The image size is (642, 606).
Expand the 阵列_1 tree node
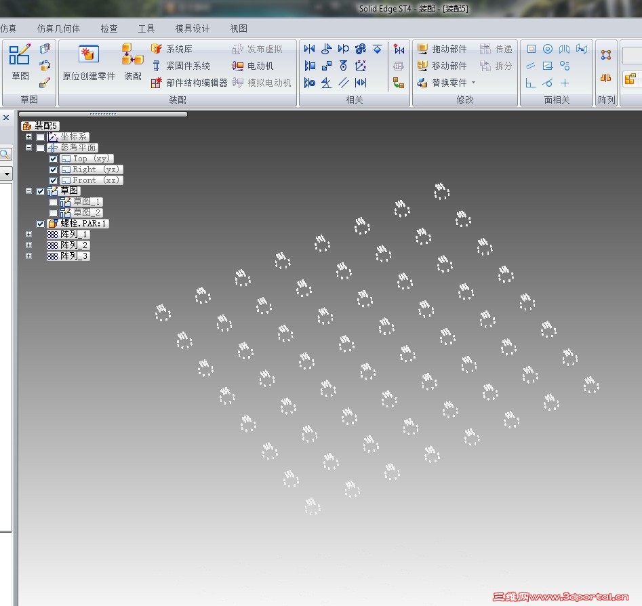pos(28,235)
